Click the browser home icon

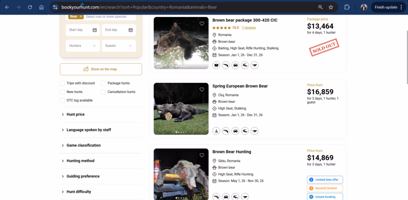(41, 7)
